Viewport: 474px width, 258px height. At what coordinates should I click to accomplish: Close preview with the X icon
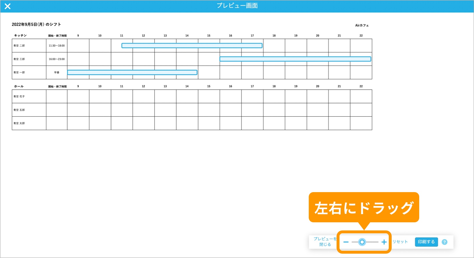click(8, 6)
